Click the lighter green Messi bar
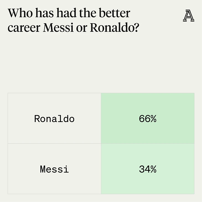 [x=148, y=169]
